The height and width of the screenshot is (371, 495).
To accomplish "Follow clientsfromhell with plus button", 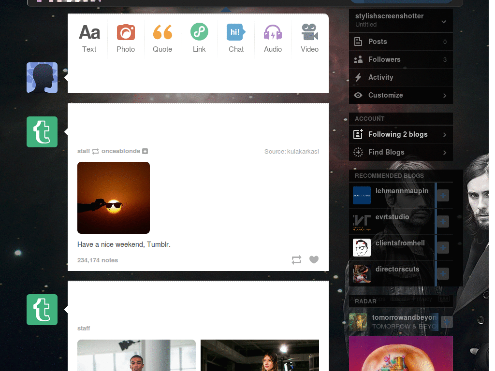I will 443,248.
